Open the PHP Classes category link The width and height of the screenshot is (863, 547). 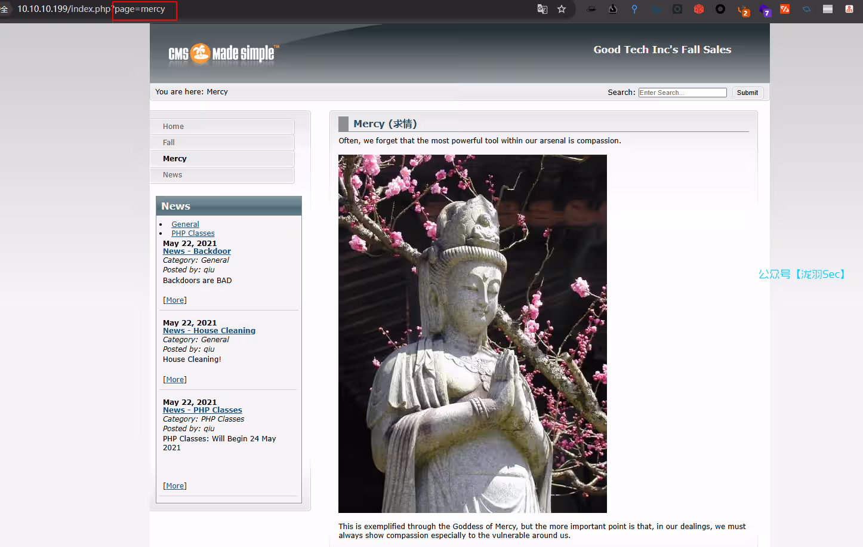point(193,233)
